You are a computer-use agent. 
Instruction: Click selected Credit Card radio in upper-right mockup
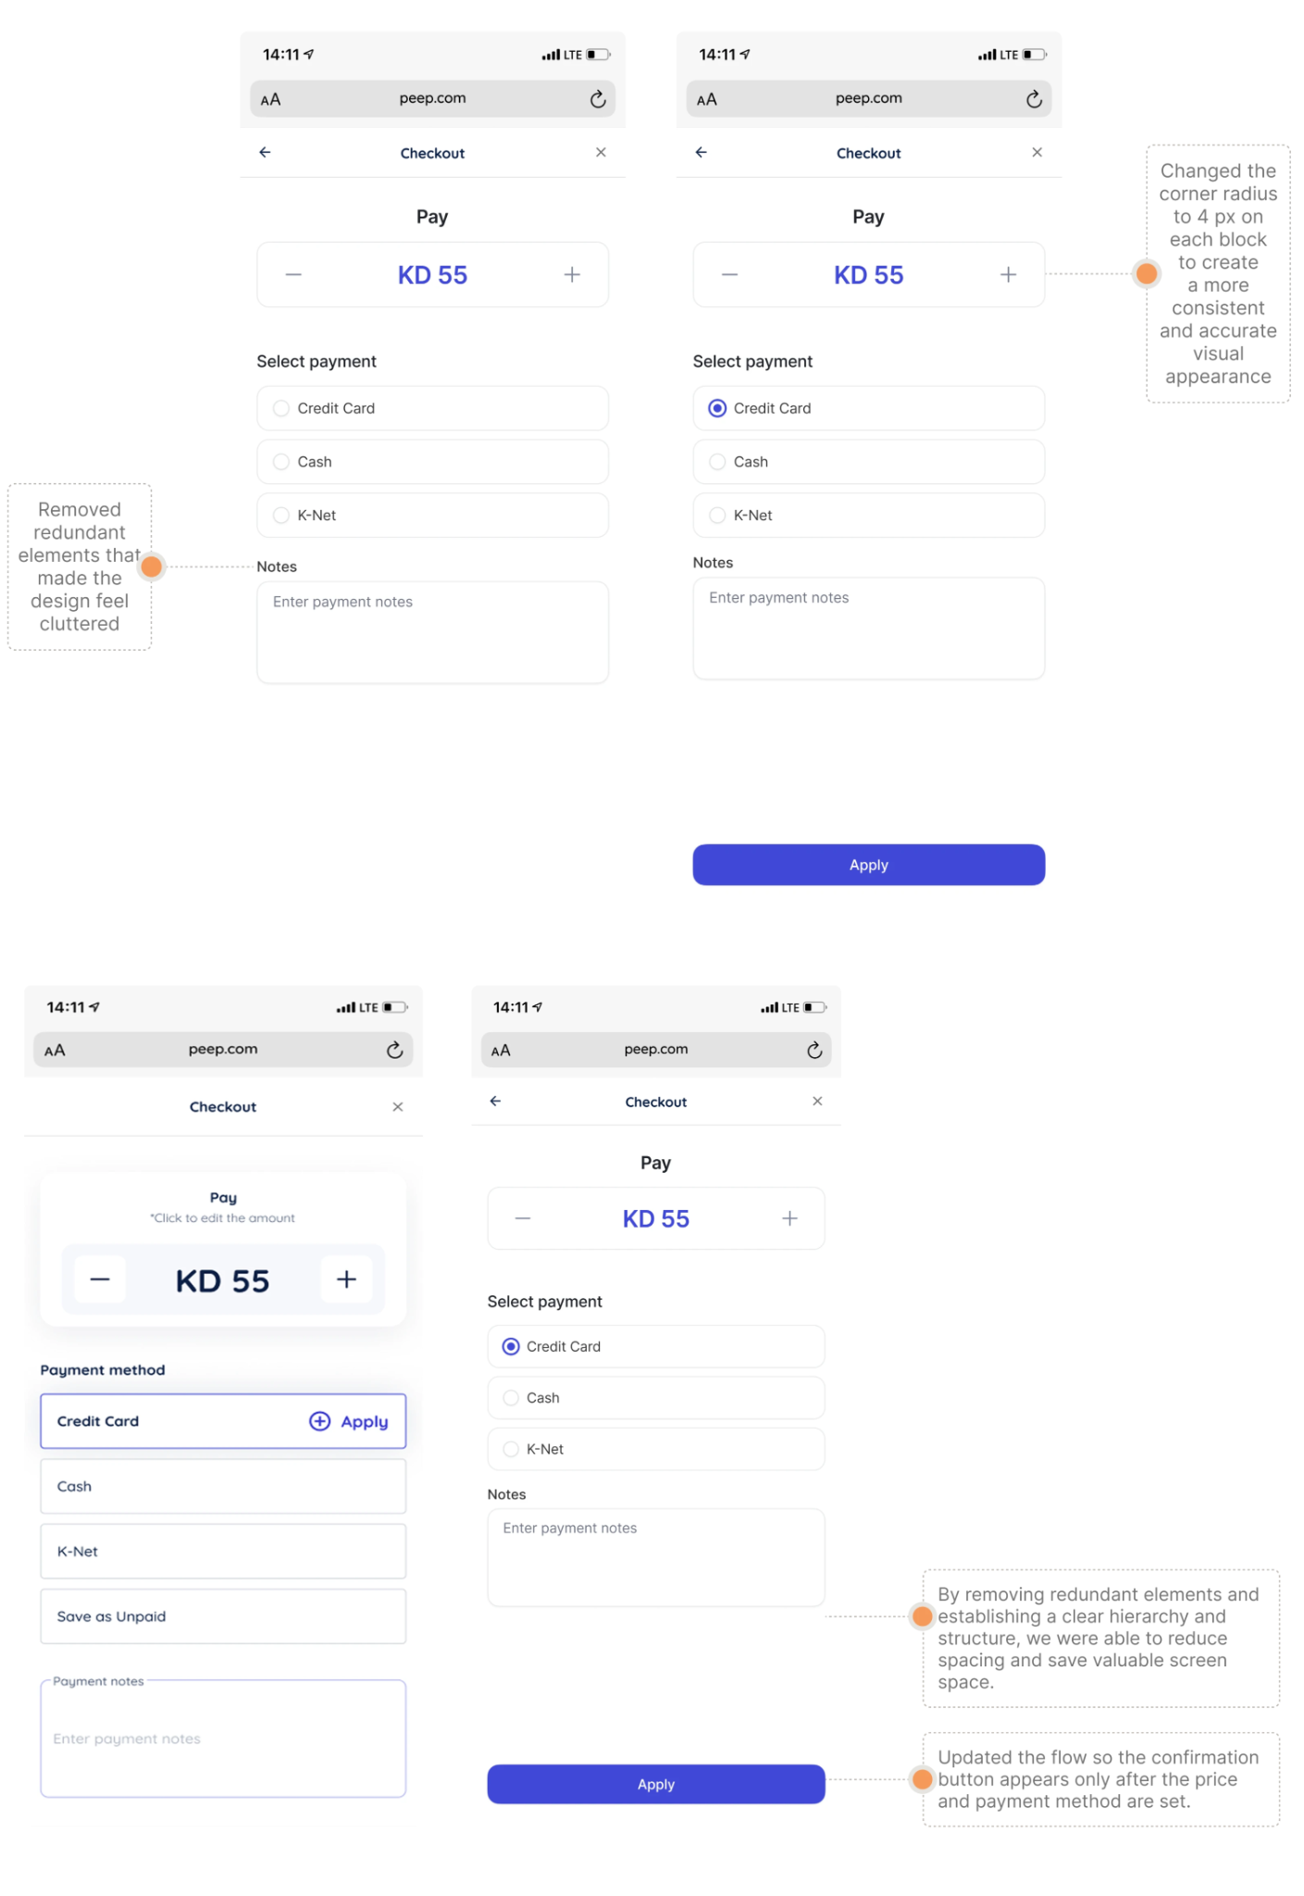717,408
